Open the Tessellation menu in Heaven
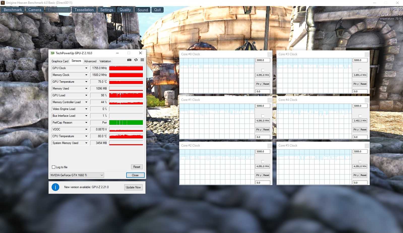 [84, 10]
